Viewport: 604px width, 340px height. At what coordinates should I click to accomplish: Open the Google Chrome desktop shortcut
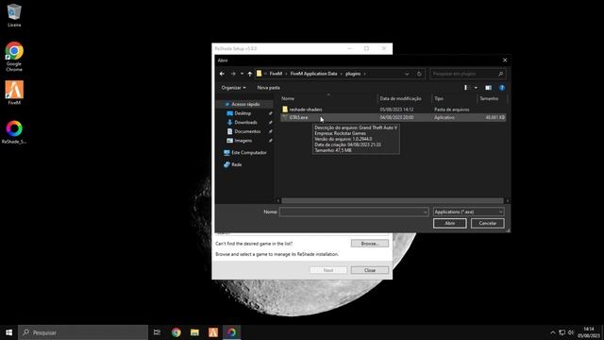click(x=14, y=57)
